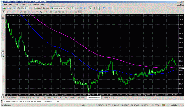
Task: Open the File menu
Action: point(5,4)
